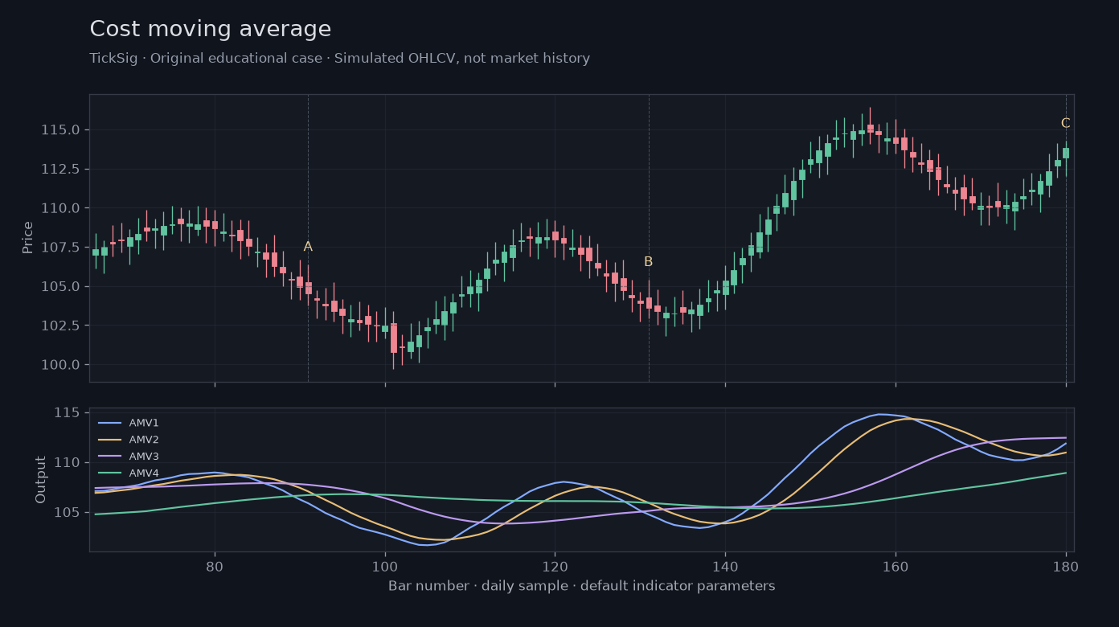Click the 105.0 tick on the Price axis
Screen dimensions: 1119x627
[x=61, y=286]
